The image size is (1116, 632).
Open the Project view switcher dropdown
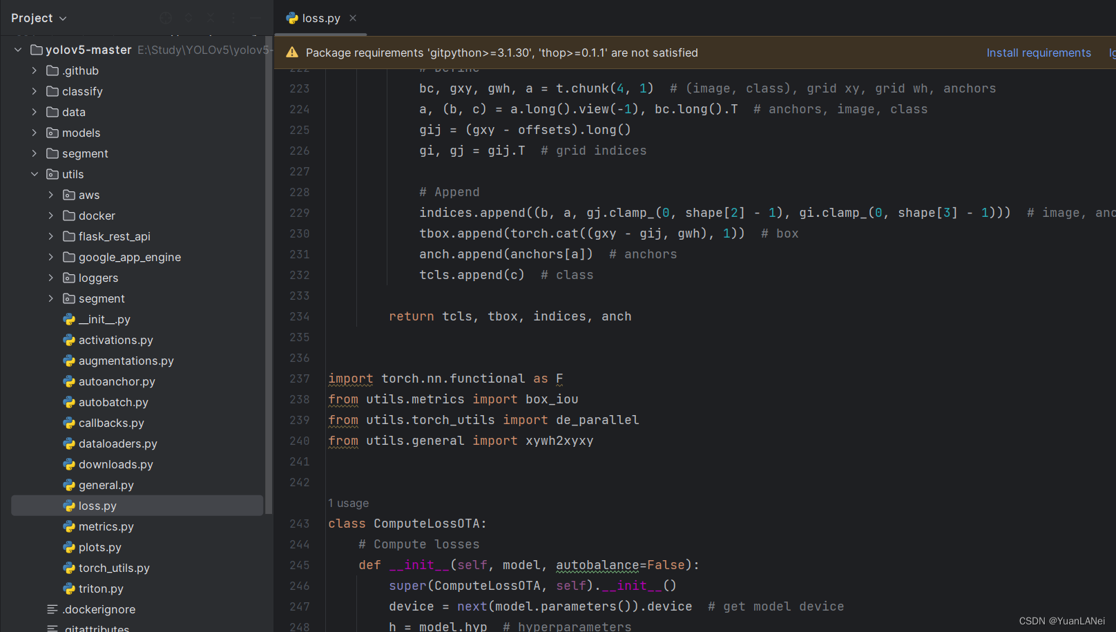click(39, 18)
